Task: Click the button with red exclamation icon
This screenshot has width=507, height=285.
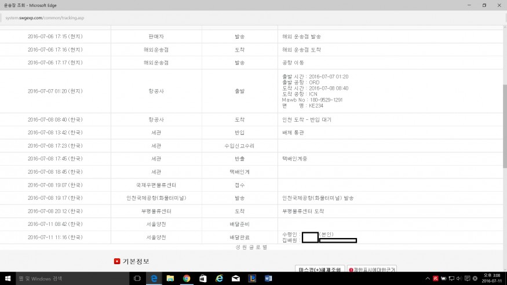Action: pos(371,269)
